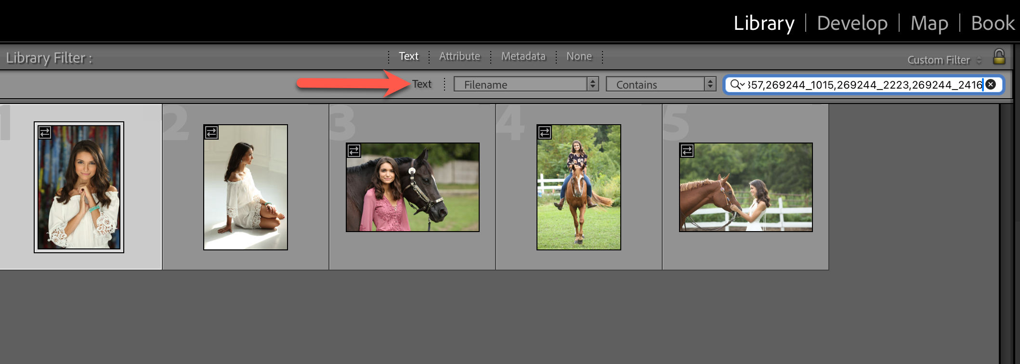Click badge icon on horse riding photo

click(545, 132)
